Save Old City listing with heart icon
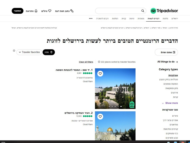The height and width of the screenshot is (143, 190). 100,117
